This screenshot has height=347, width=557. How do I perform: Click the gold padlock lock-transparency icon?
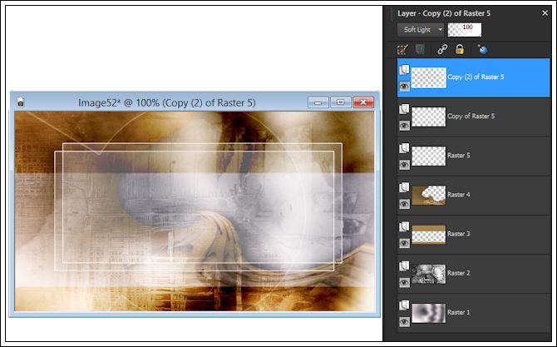tap(460, 49)
